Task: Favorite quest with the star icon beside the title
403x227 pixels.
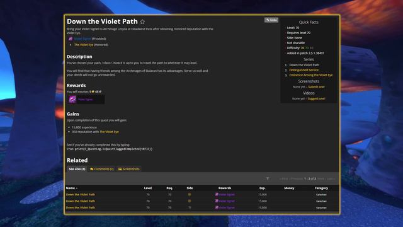Action: pyautogui.click(x=142, y=22)
